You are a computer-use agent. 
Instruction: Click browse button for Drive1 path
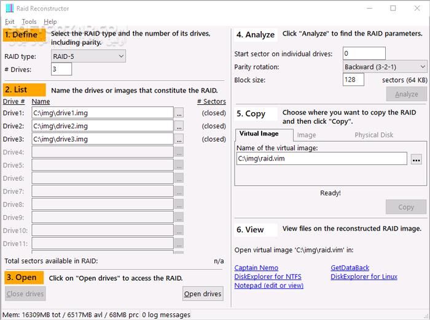click(x=179, y=113)
